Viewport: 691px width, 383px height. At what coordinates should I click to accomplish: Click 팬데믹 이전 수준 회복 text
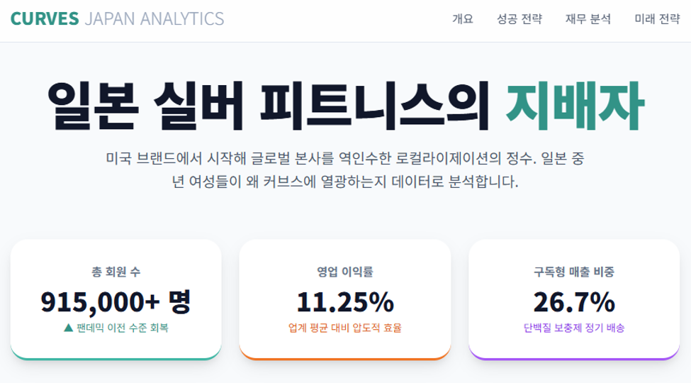(x=122, y=328)
